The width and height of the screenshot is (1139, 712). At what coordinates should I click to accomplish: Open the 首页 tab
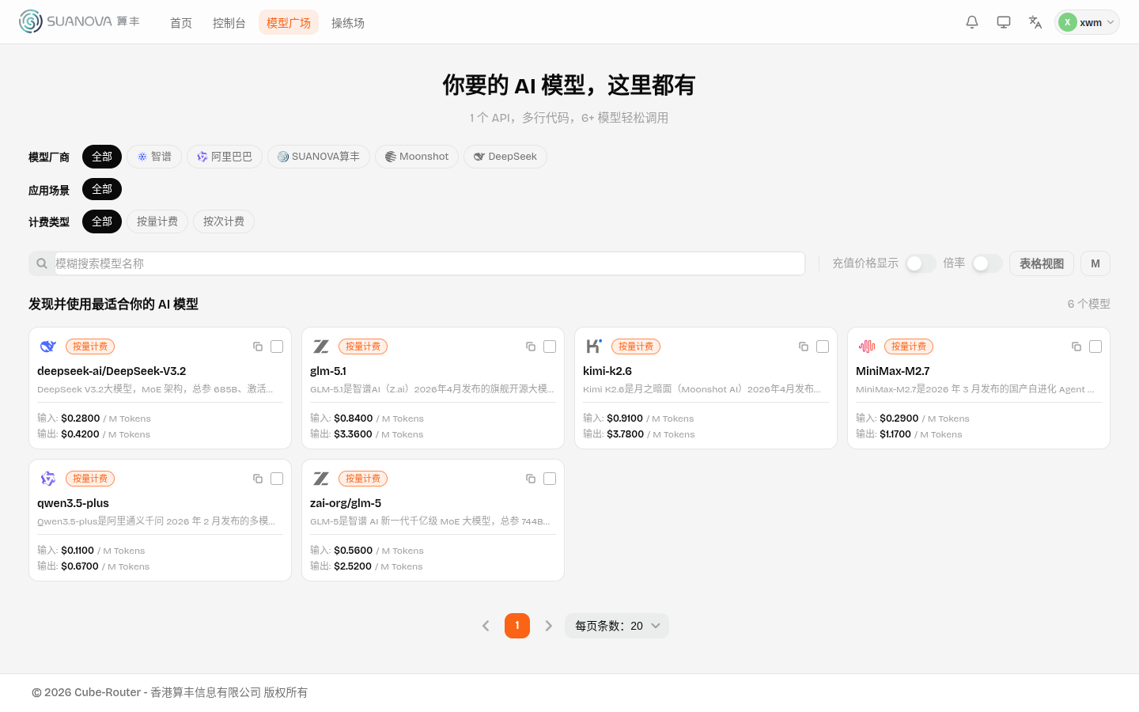[x=181, y=23]
